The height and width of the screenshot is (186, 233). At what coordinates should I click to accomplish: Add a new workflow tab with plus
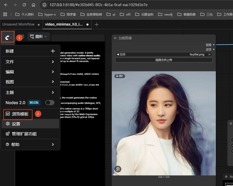[97, 24]
